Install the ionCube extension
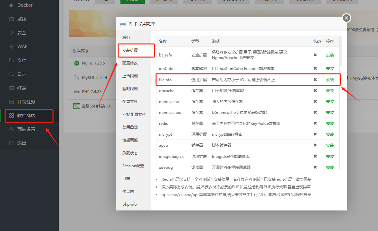The width and height of the screenshot is (378, 231). coord(330,69)
